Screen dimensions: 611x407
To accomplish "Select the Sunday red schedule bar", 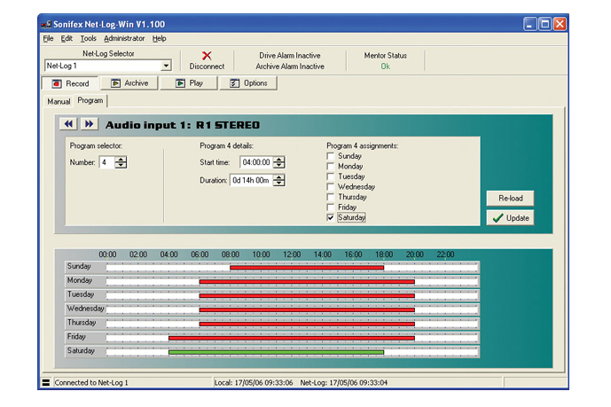I will click(x=307, y=268).
